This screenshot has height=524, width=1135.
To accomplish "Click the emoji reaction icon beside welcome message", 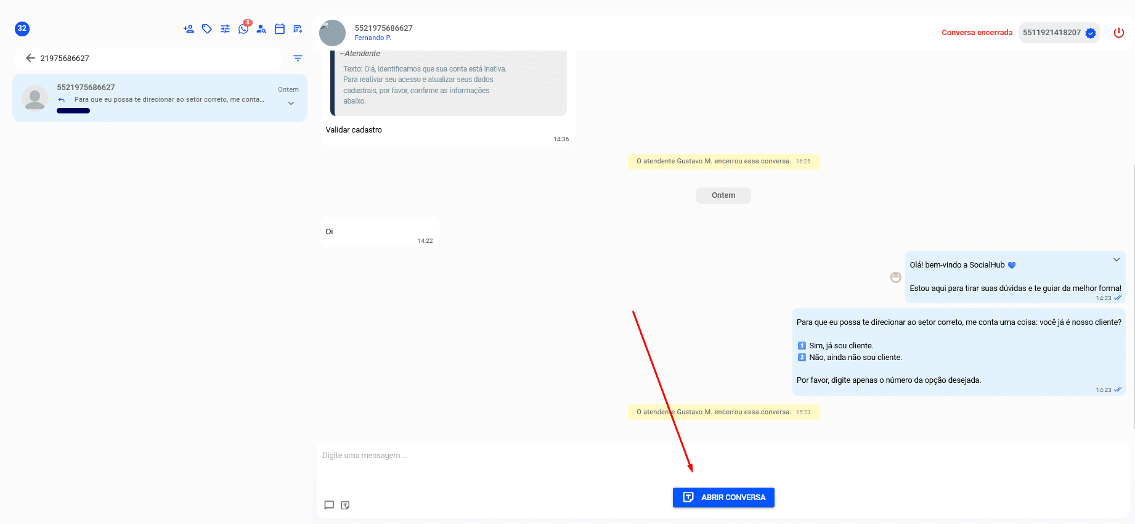I will pos(896,277).
